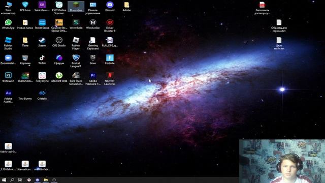Open the Папа folder
The image size is (325, 183).
pos(25,42)
